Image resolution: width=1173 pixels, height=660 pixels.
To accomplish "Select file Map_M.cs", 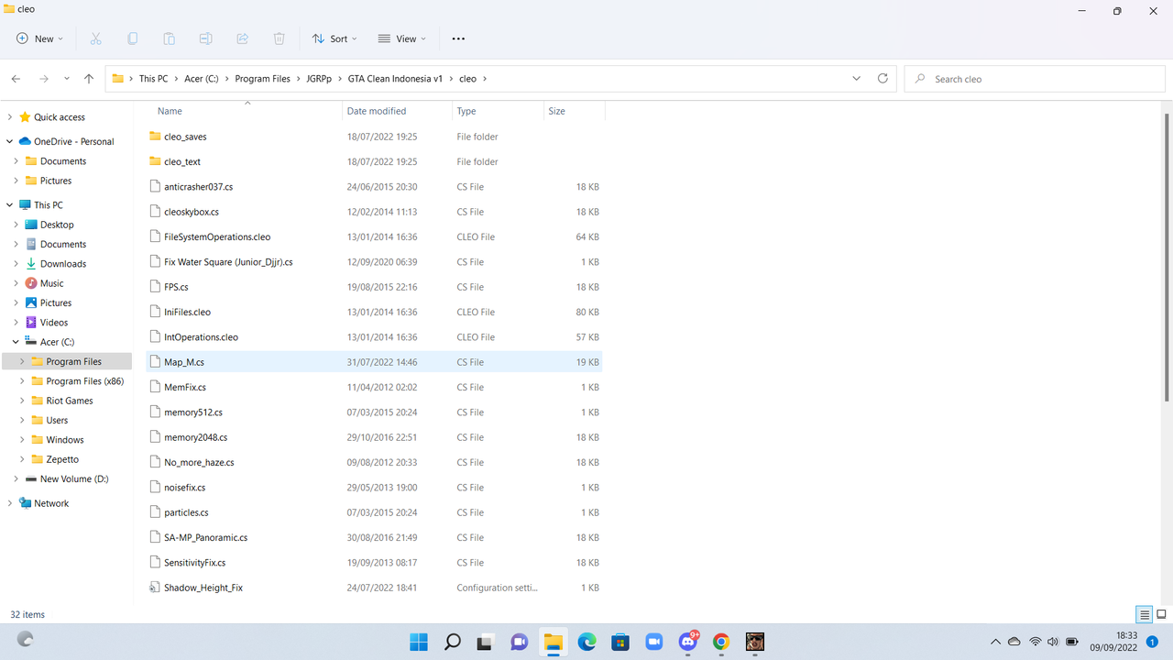I will click(x=374, y=362).
